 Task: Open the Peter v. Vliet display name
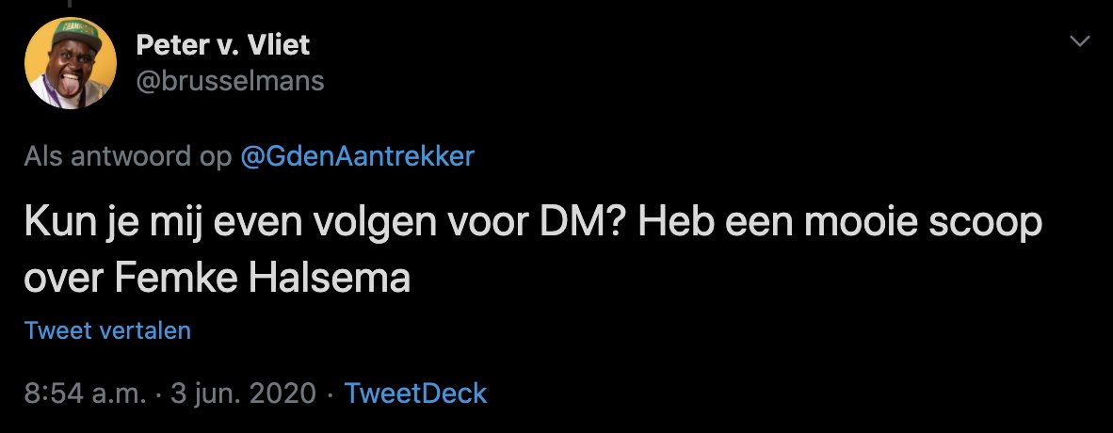tap(222, 44)
